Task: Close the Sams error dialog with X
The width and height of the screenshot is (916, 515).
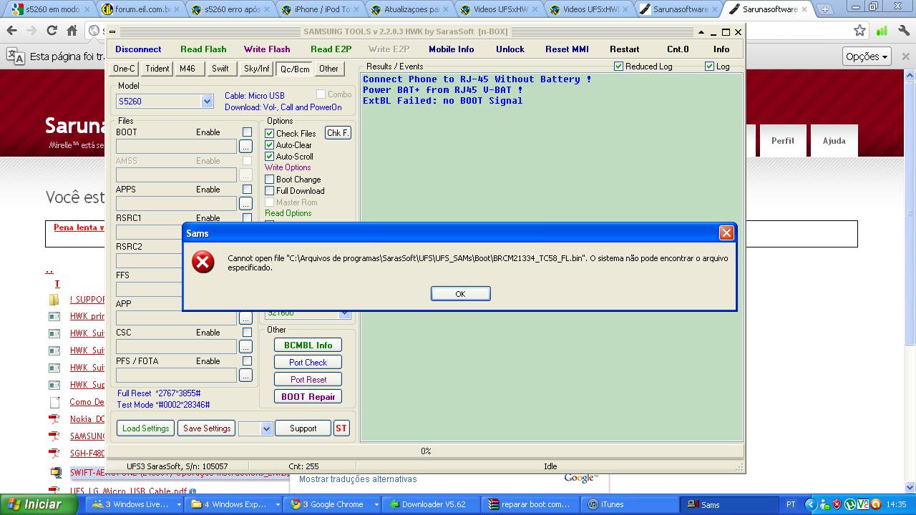Action: pos(726,232)
